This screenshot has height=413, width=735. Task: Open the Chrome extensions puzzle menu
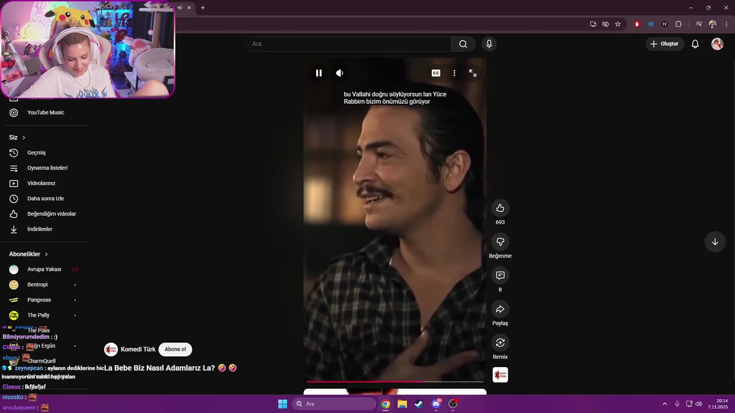point(679,24)
